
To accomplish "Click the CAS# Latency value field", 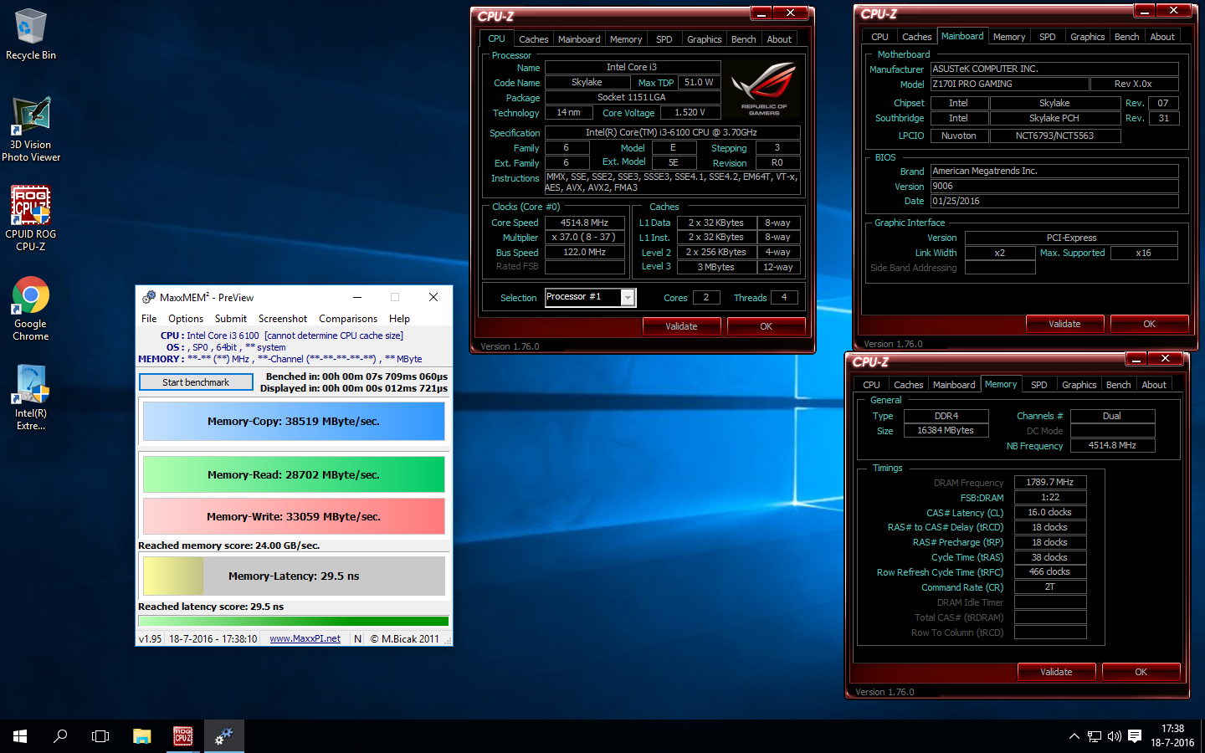I will pos(1050,512).
